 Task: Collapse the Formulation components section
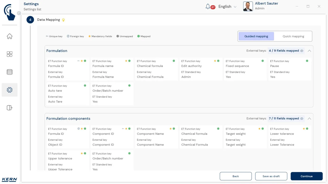click(309, 119)
